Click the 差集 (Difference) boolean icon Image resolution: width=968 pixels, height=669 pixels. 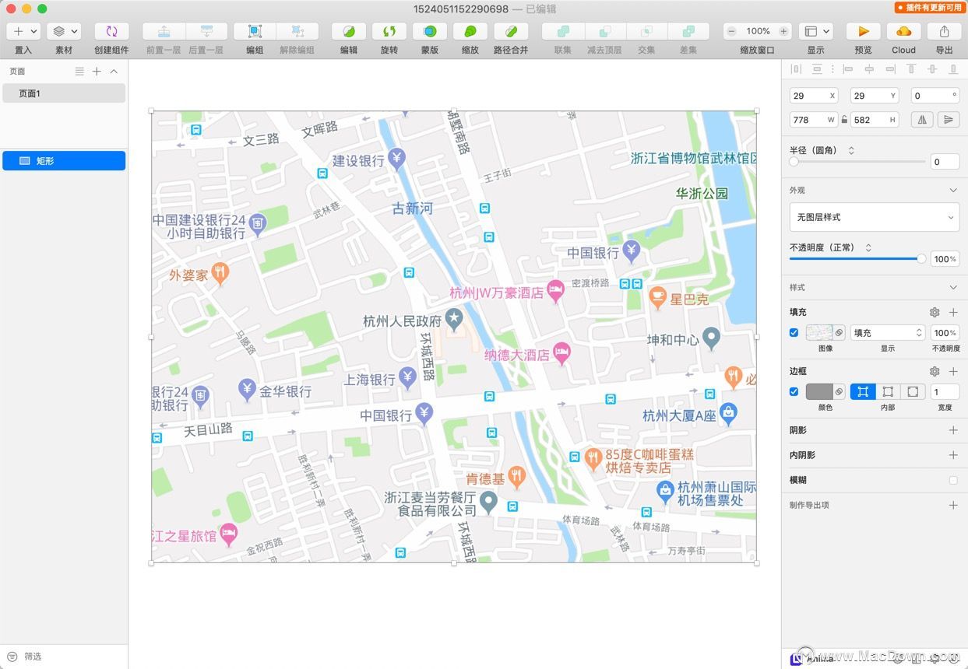(688, 31)
